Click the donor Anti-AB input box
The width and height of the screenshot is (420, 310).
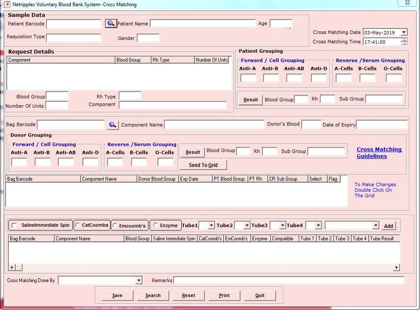pyautogui.click(x=66, y=162)
